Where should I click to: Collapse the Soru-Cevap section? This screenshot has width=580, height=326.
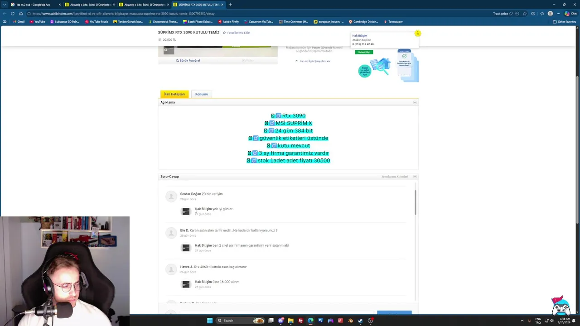(415, 177)
